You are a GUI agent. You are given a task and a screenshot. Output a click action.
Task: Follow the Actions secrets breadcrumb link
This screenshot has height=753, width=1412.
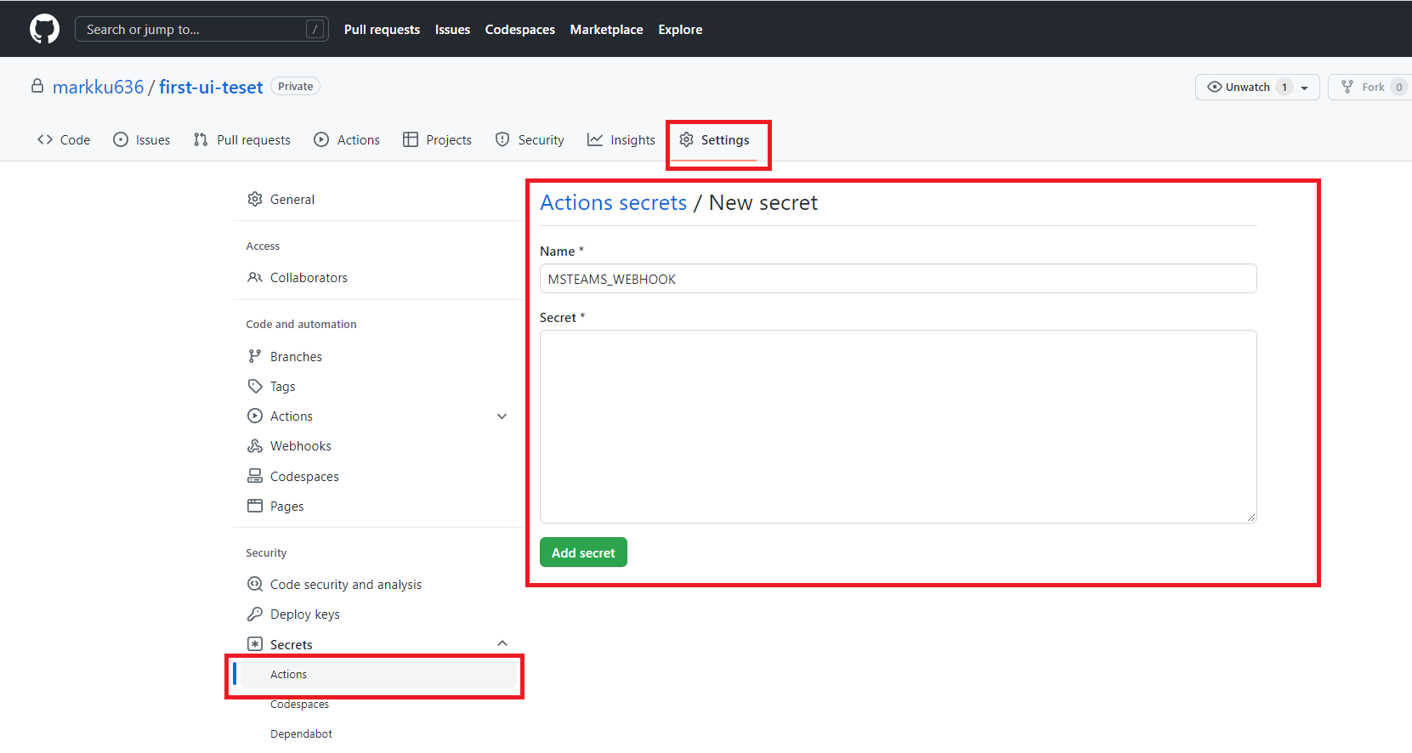pos(613,203)
